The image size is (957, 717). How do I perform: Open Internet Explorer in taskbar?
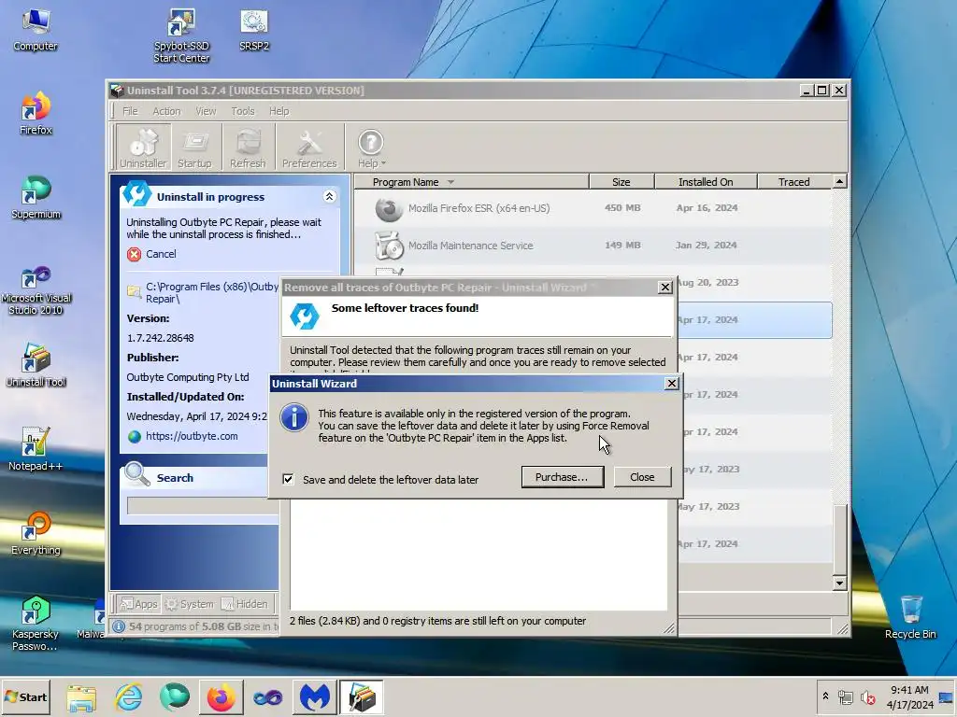[x=129, y=697]
